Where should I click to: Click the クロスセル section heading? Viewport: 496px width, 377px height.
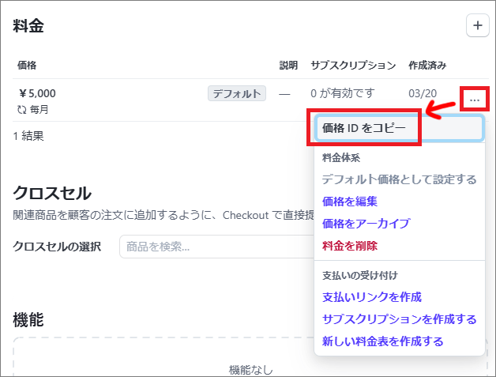(52, 193)
